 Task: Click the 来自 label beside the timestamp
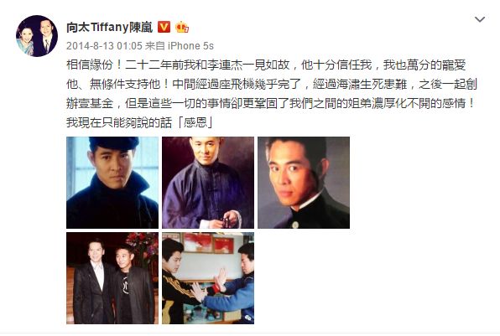point(155,46)
